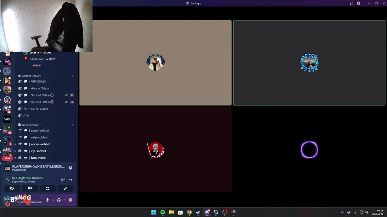Deafen with the headphones icon
Image resolution: width=387 pixels, height=217 pixels.
click(59, 200)
